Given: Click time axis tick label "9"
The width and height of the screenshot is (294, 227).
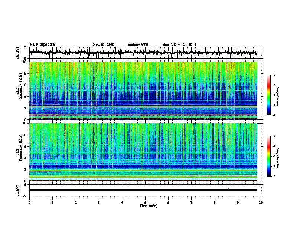Looking at the screenshot, I should [238, 203].
